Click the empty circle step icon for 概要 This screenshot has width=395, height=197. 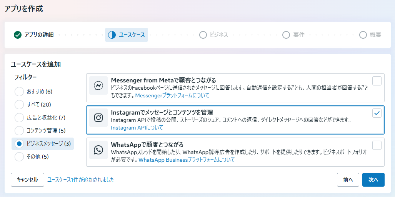pyautogui.click(x=363, y=35)
